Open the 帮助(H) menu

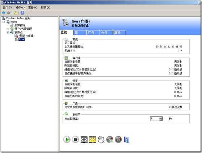pyautogui.click(x=46, y=8)
